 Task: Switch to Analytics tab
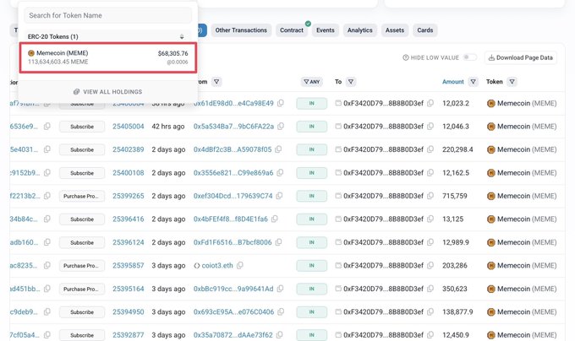[x=359, y=30]
